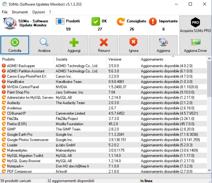This screenshot has width=212, height=183.
Task: Click the green OK checkmark icon
Action: coord(96,21)
